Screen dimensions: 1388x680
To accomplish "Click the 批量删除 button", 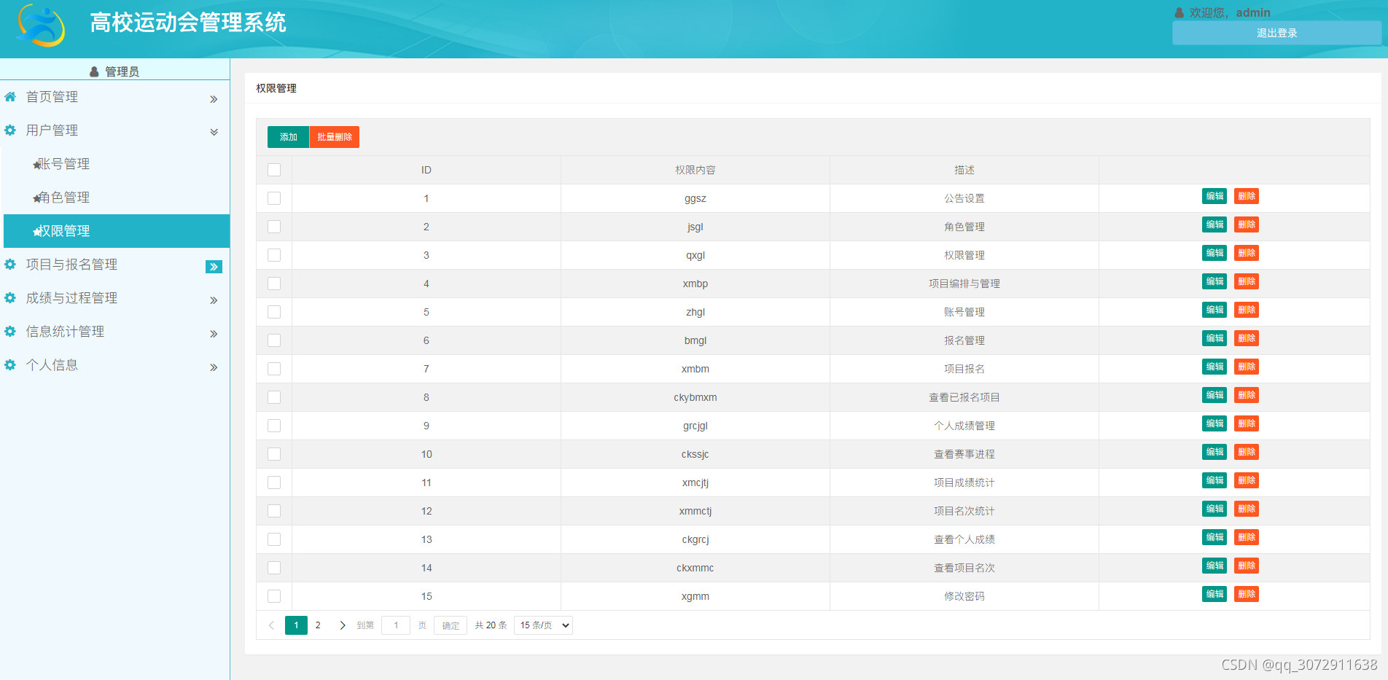I will click(335, 137).
